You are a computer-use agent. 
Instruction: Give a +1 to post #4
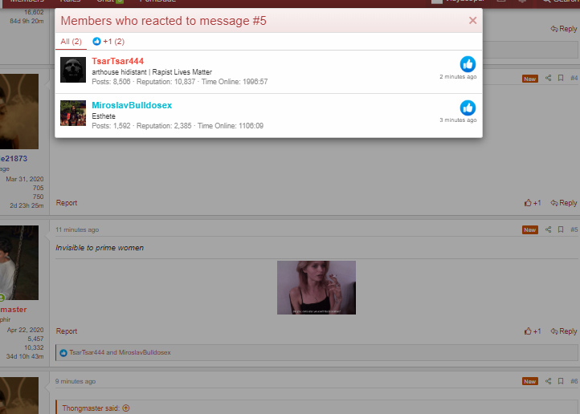click(533, 203)
